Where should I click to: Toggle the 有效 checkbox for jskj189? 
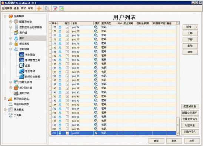(x=67, y=88)
